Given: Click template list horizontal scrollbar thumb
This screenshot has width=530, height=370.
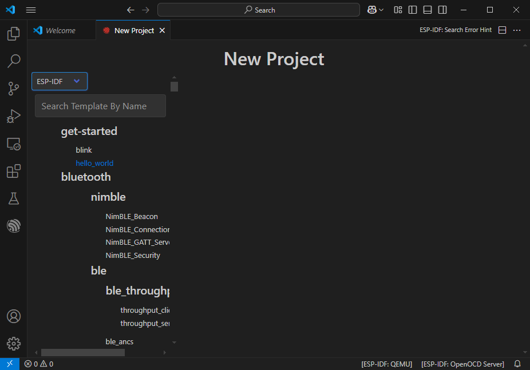Looking at the screenshot, I should pos(83,352).
